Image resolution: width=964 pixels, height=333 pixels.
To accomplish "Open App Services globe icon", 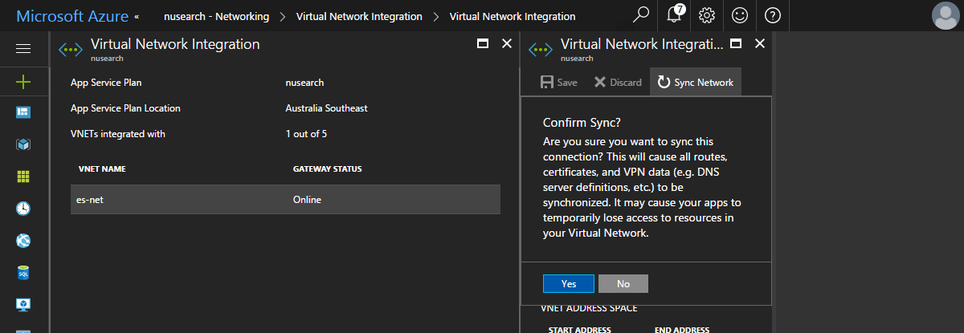I will coord(23,241).
